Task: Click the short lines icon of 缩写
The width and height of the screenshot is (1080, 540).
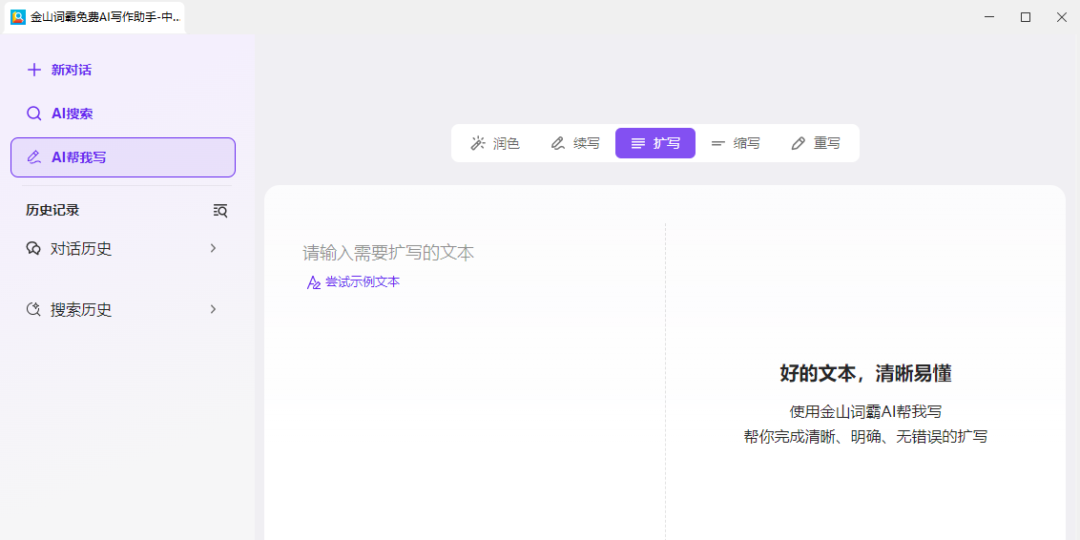Action: pos(718,143)
